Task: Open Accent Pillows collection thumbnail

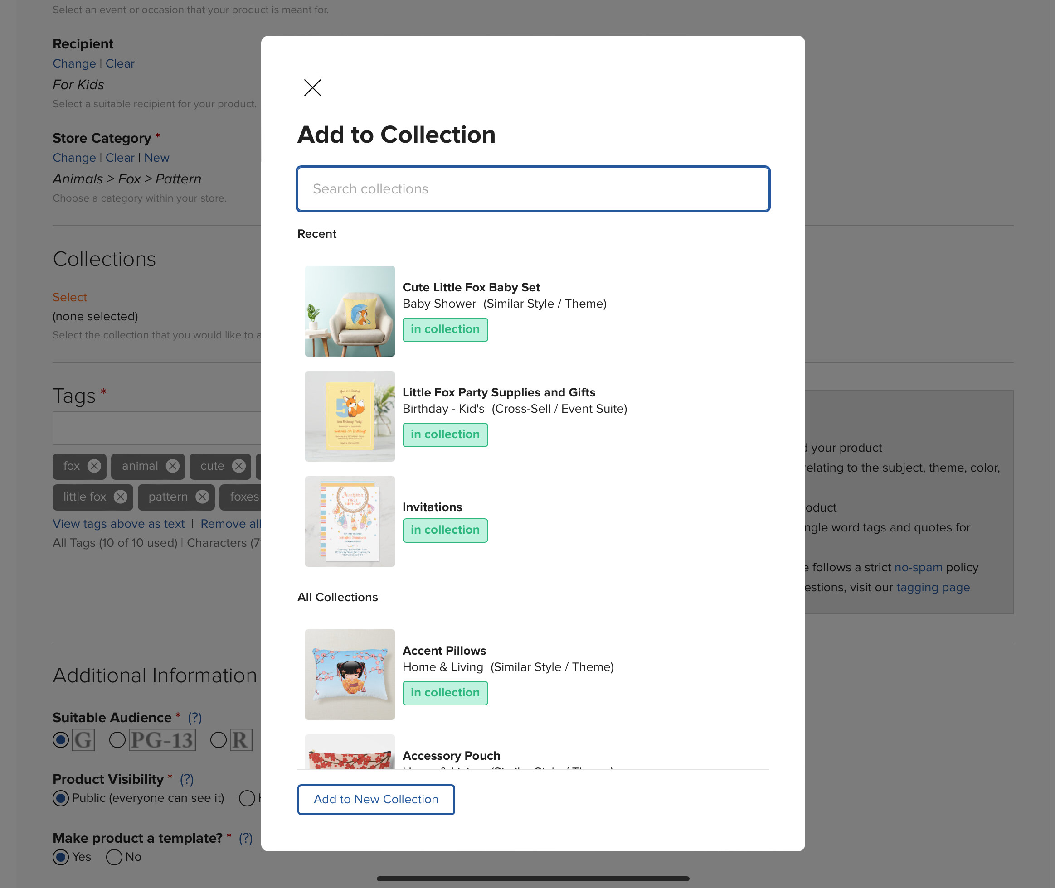Action: 350,675
